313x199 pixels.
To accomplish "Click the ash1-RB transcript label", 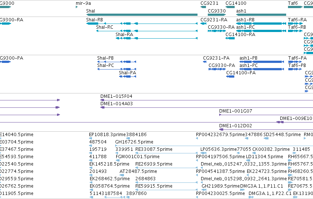I will [x=245, y=20].
